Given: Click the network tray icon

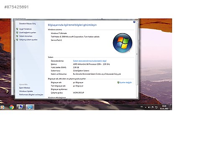Looking at the screenshot, I should [x=156, y=107].
